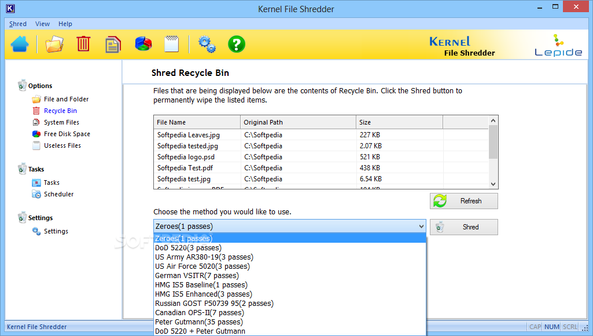This screenshot has width=593, height=336.
Task: Click the Useless Files notepad toolbar icon
Action: tap(172, 44)
